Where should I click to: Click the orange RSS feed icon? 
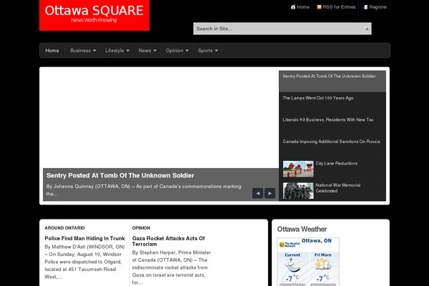pos(319,7)
